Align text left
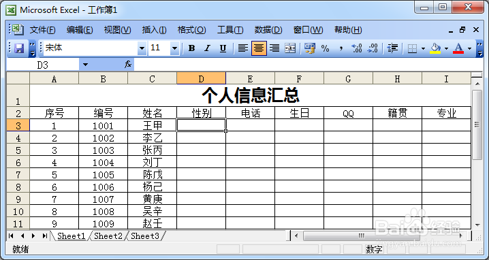This screenshot has width=489, height=260. pyautogui.click(x=243, y=48)
